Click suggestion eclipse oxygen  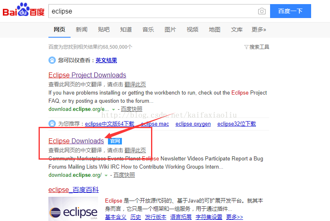point(193,124)
